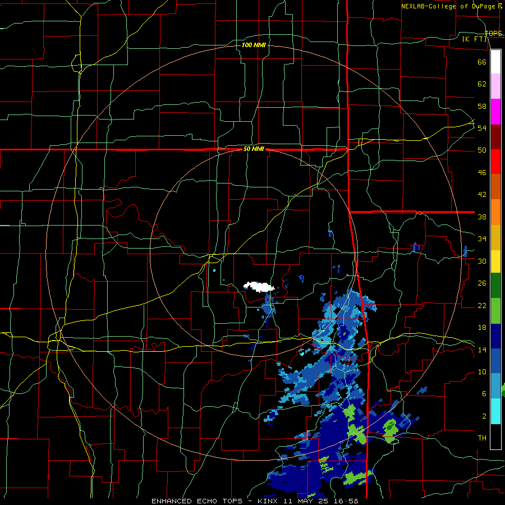Click the 100 NMI range ring label
The width and height of the screenshot is (505, 505).
(254, 45)
